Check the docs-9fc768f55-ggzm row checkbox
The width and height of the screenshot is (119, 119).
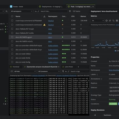coord(12,37)
